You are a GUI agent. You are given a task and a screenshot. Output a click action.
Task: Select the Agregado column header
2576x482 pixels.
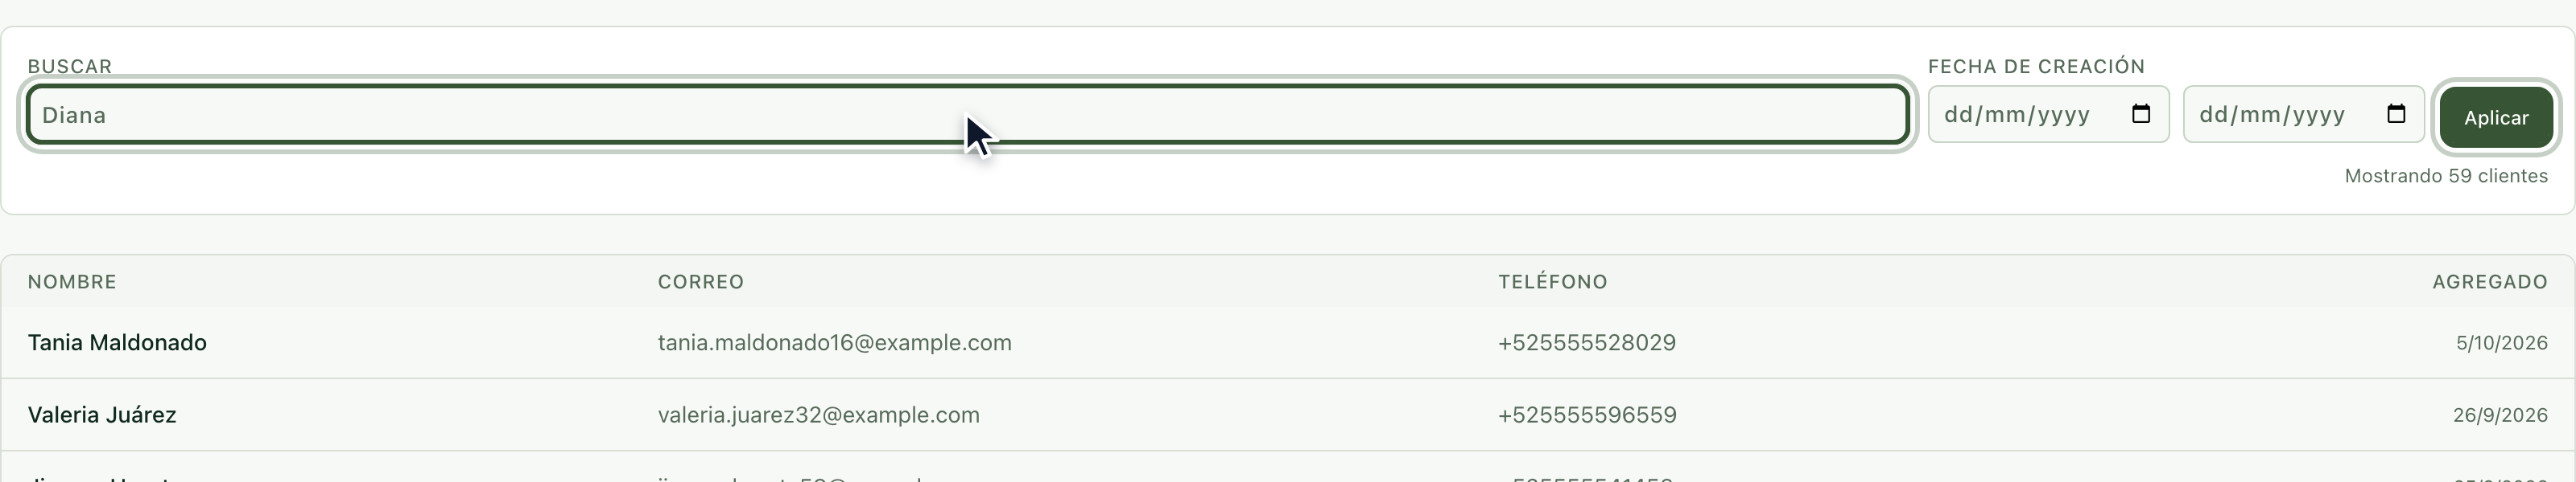(x=2490, y=283)
